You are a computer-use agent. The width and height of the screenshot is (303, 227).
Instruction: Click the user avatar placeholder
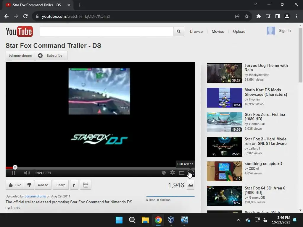271,30
